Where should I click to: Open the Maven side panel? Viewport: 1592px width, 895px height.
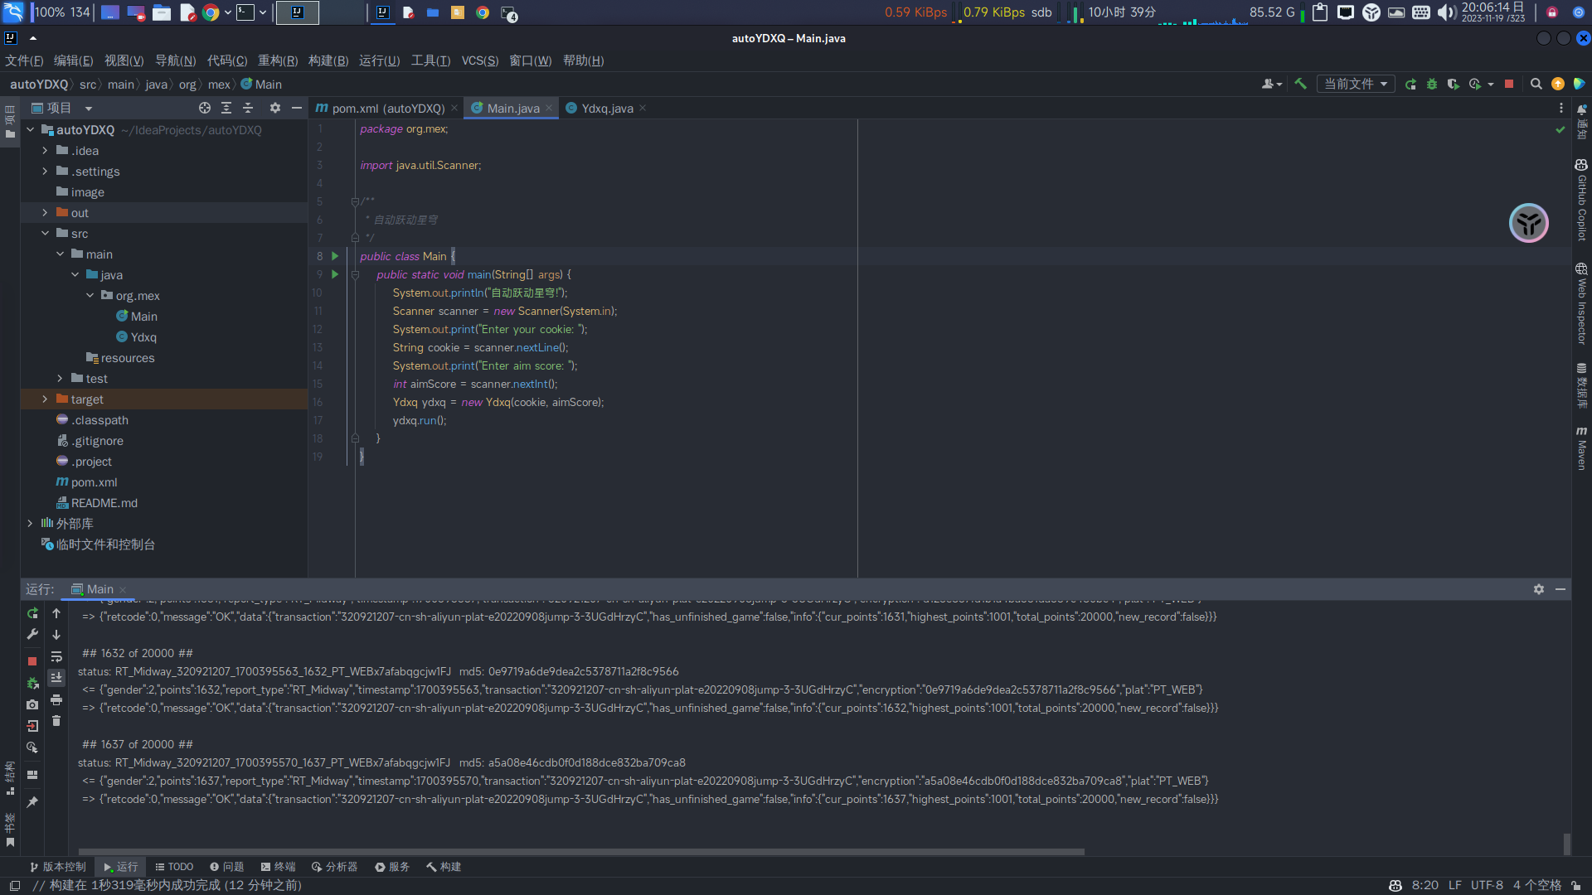(x=1581, y=448)
